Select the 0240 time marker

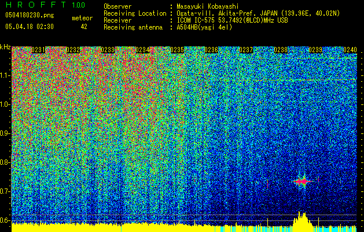(x=350, y=50)
